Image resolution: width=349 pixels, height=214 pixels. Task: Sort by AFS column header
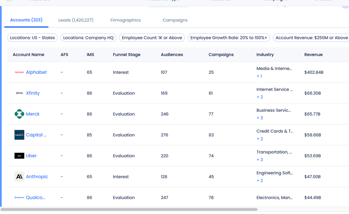coord(64,55)
